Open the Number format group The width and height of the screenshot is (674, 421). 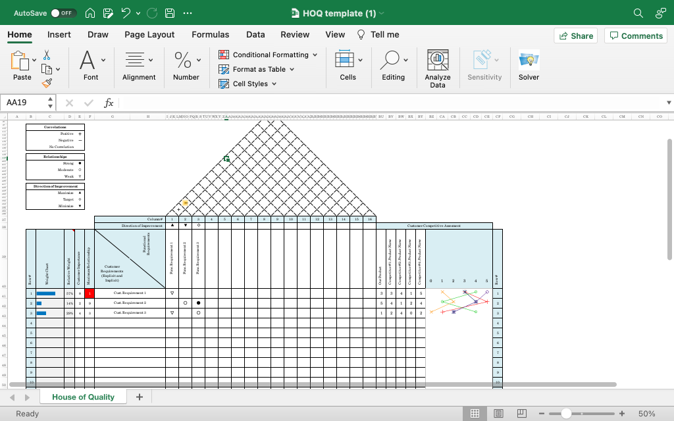(x=186, y=65)
